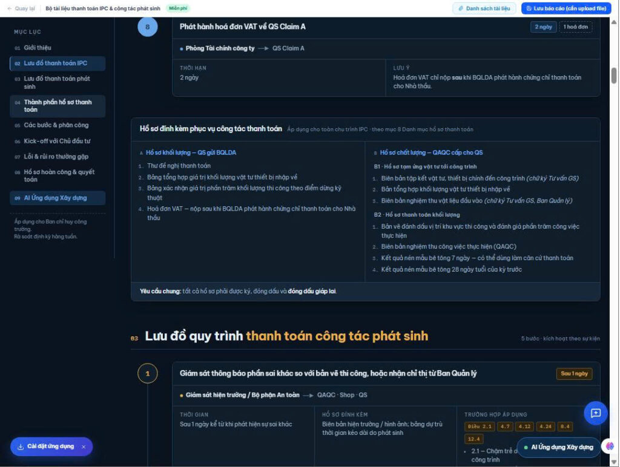Select the "4.12" clause tag
The image size is (620, 467).
525,426
